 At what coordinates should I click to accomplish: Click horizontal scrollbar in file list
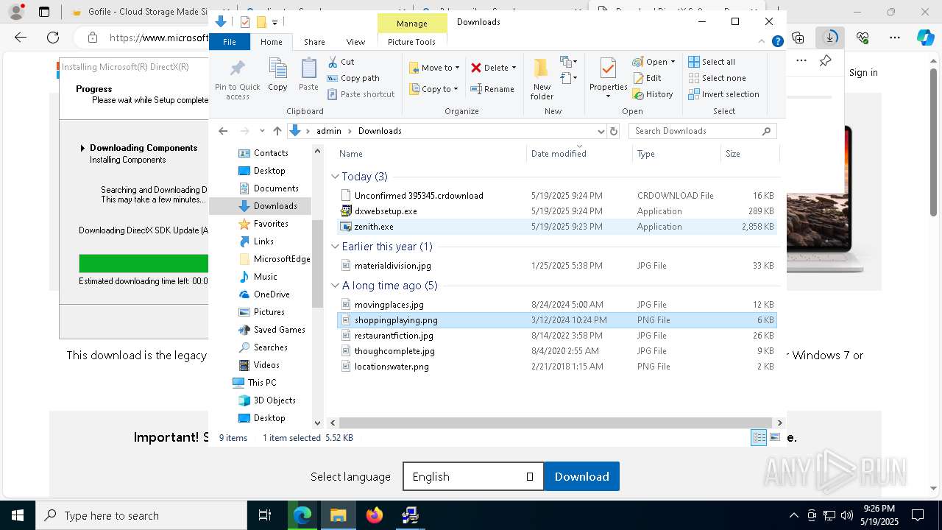556,423
